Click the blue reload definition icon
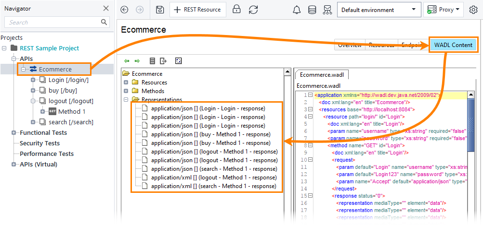The width and height of the screenshot is (483, 225). pos(178,61)
